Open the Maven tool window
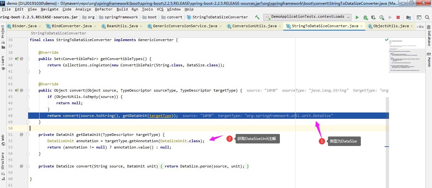Viewport: 432px width, 188px height. (x=429, y=60)
